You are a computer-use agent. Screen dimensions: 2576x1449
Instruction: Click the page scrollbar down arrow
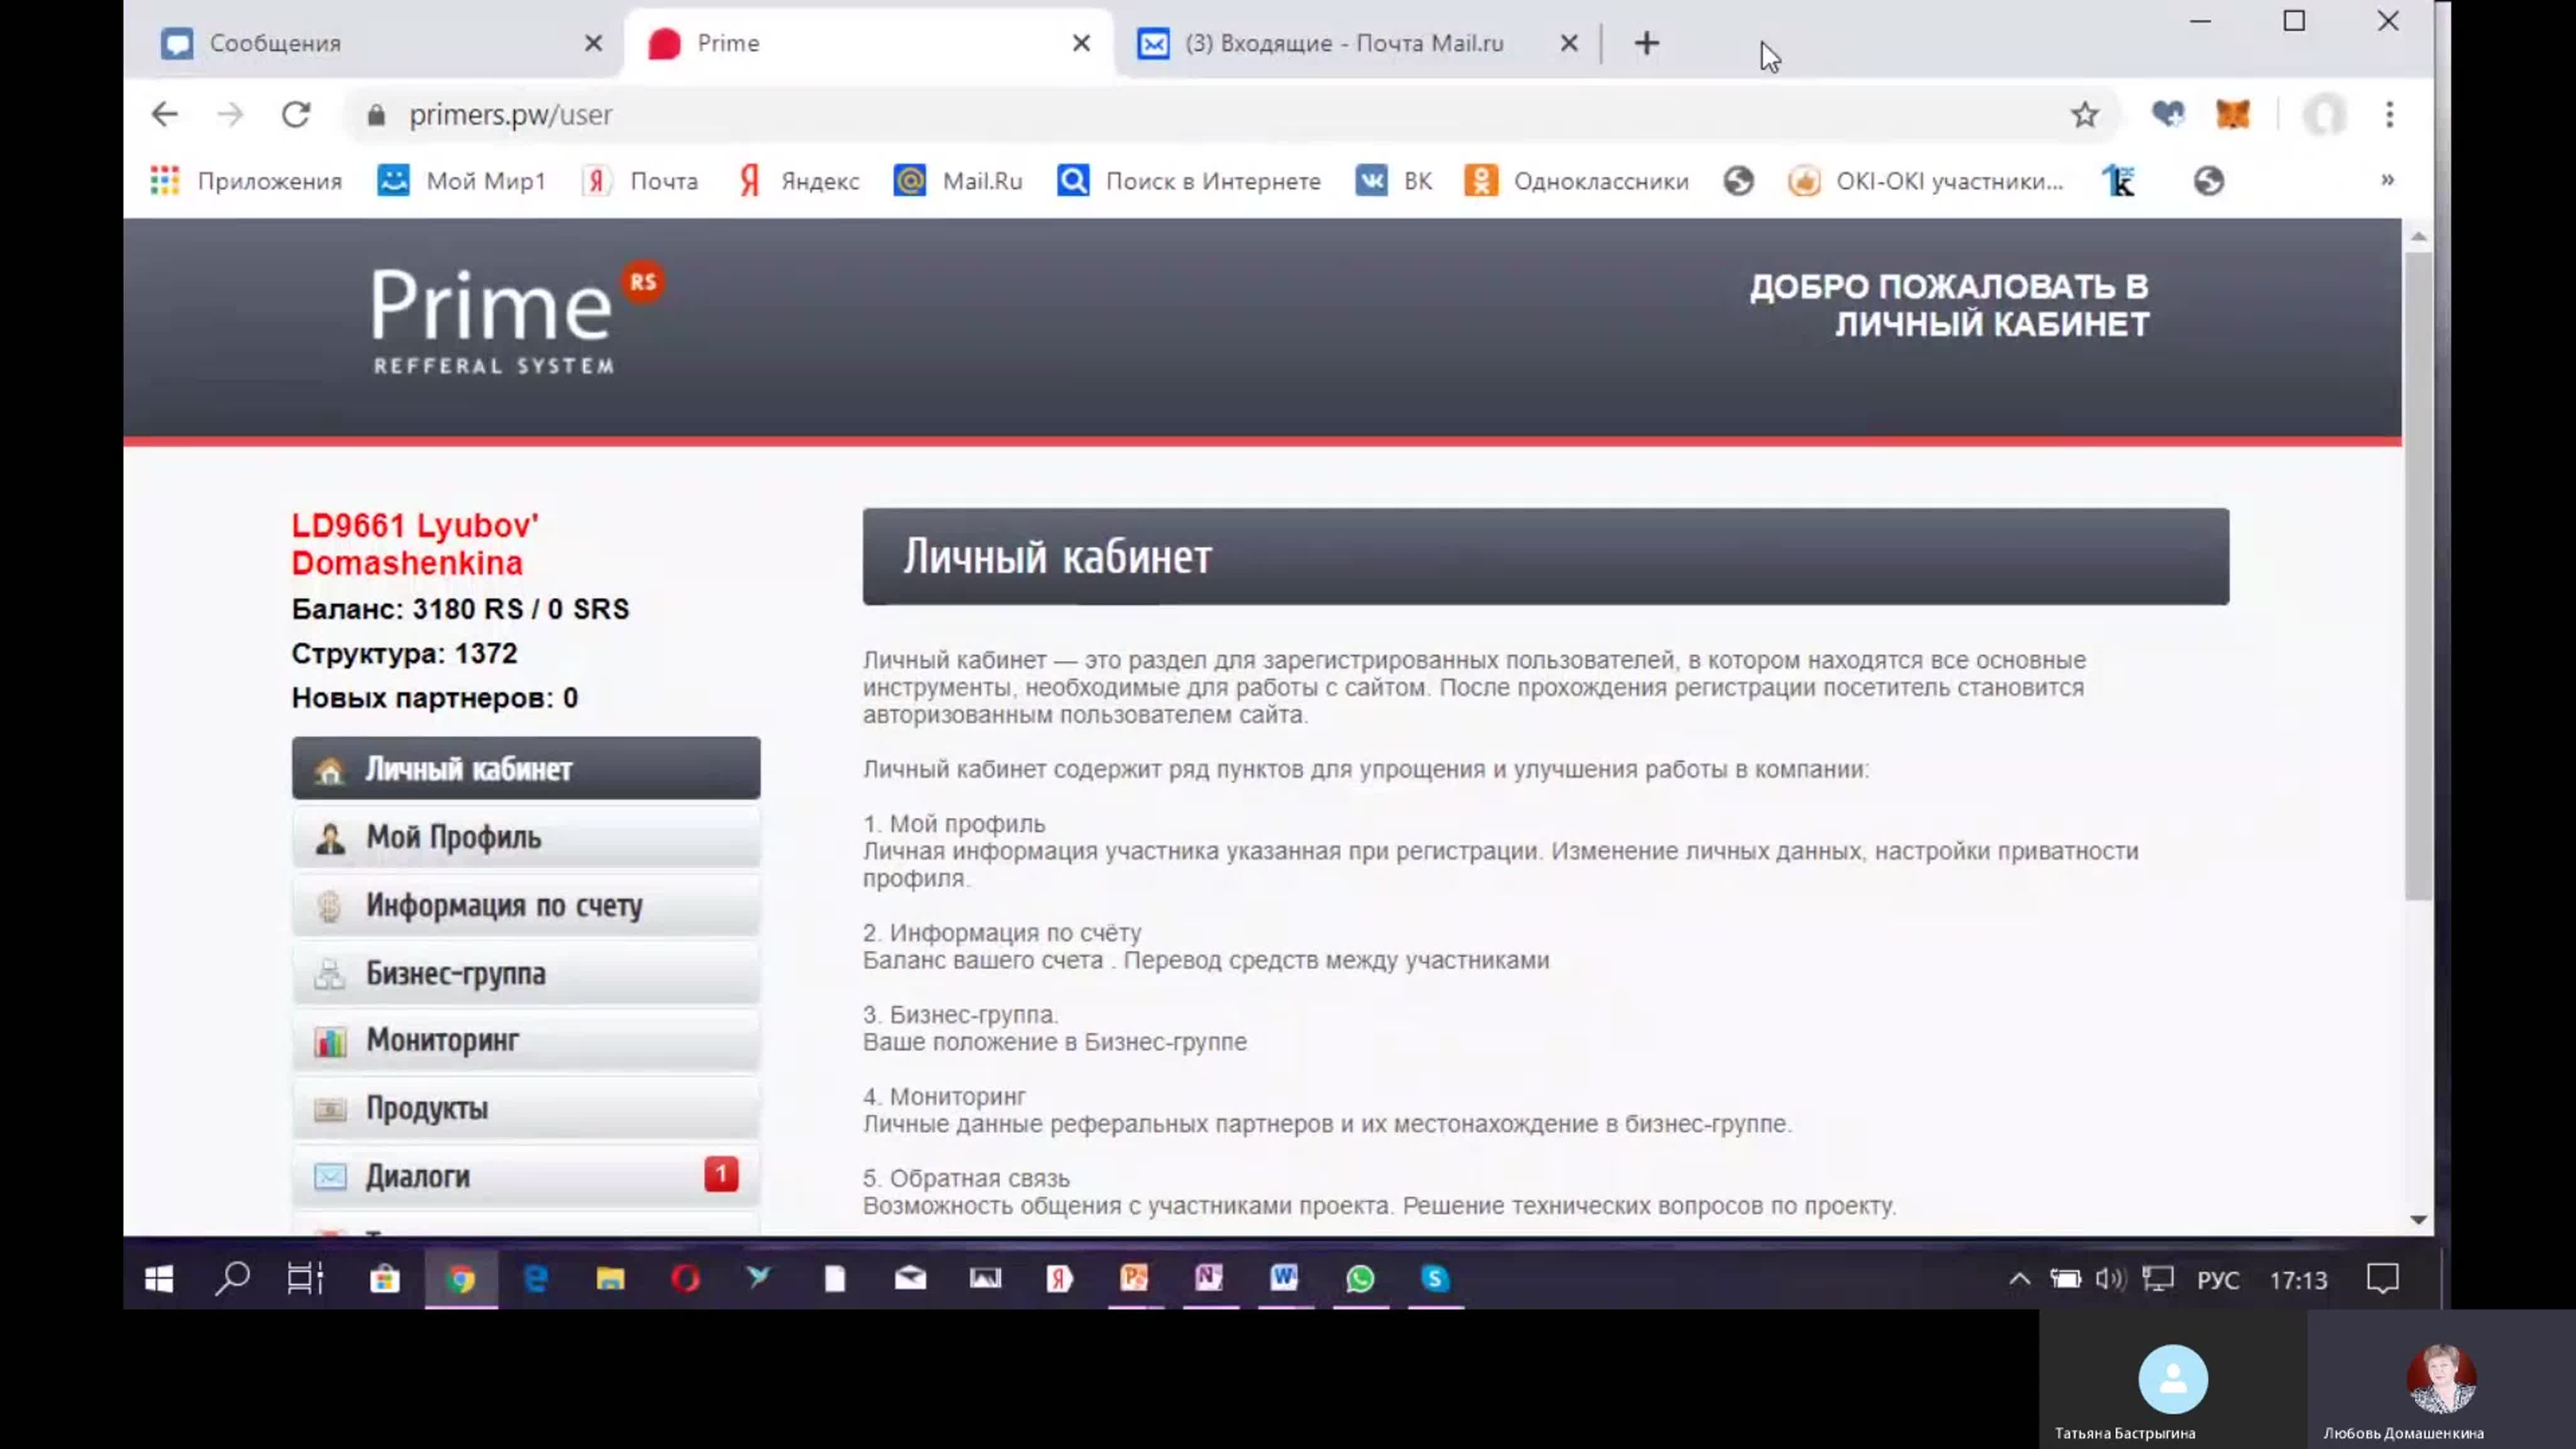coord(2418,1219)
